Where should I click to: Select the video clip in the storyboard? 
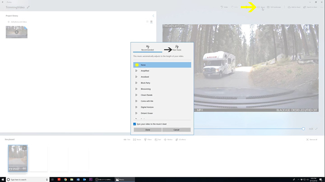tap(18, 158)
